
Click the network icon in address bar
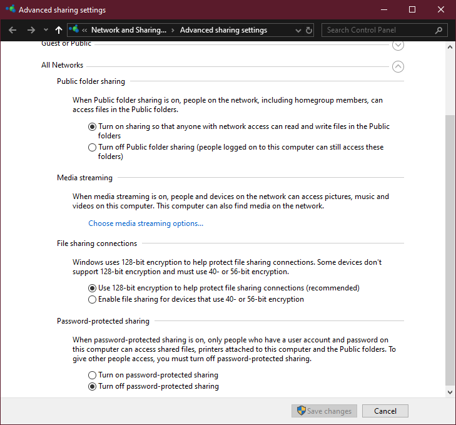pos(74,29)
